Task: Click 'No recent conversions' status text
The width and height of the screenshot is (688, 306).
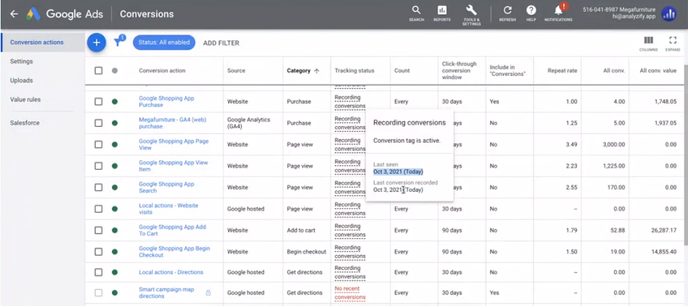Action: tap(350, 293)
